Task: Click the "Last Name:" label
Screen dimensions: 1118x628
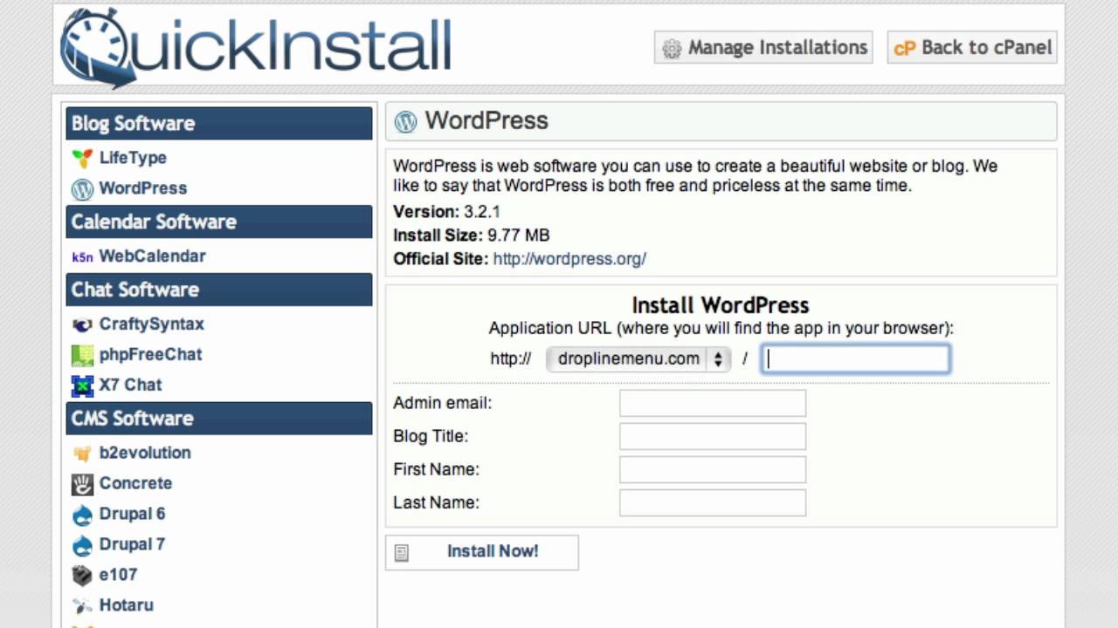Action: [x=436, y=502]
